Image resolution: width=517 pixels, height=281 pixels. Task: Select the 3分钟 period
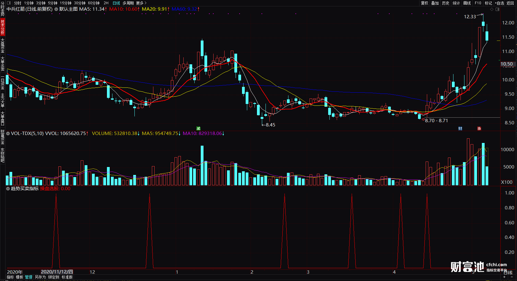[41, 3]
